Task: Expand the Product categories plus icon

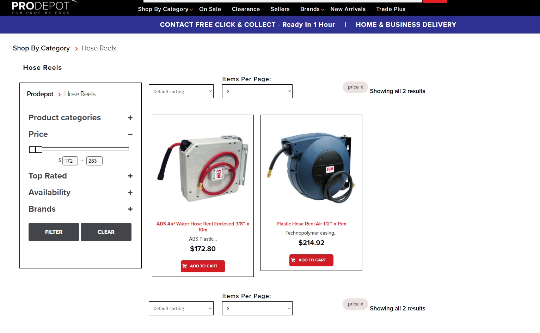Action: coord(130,118)
